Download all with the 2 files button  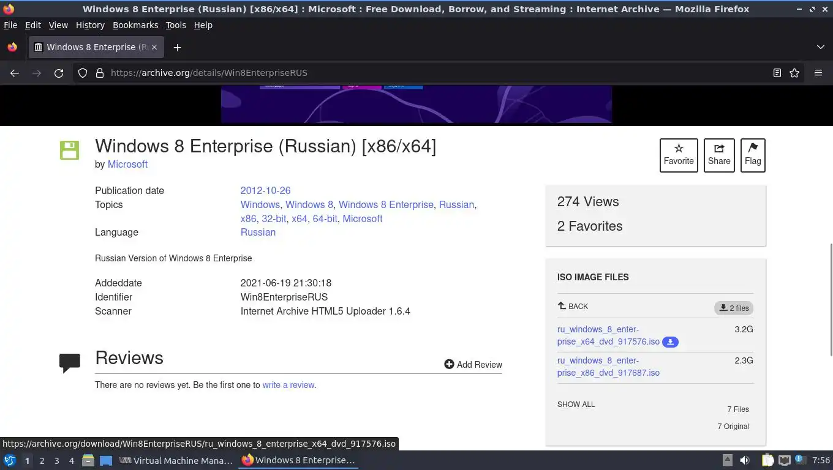tap(734, 308)
